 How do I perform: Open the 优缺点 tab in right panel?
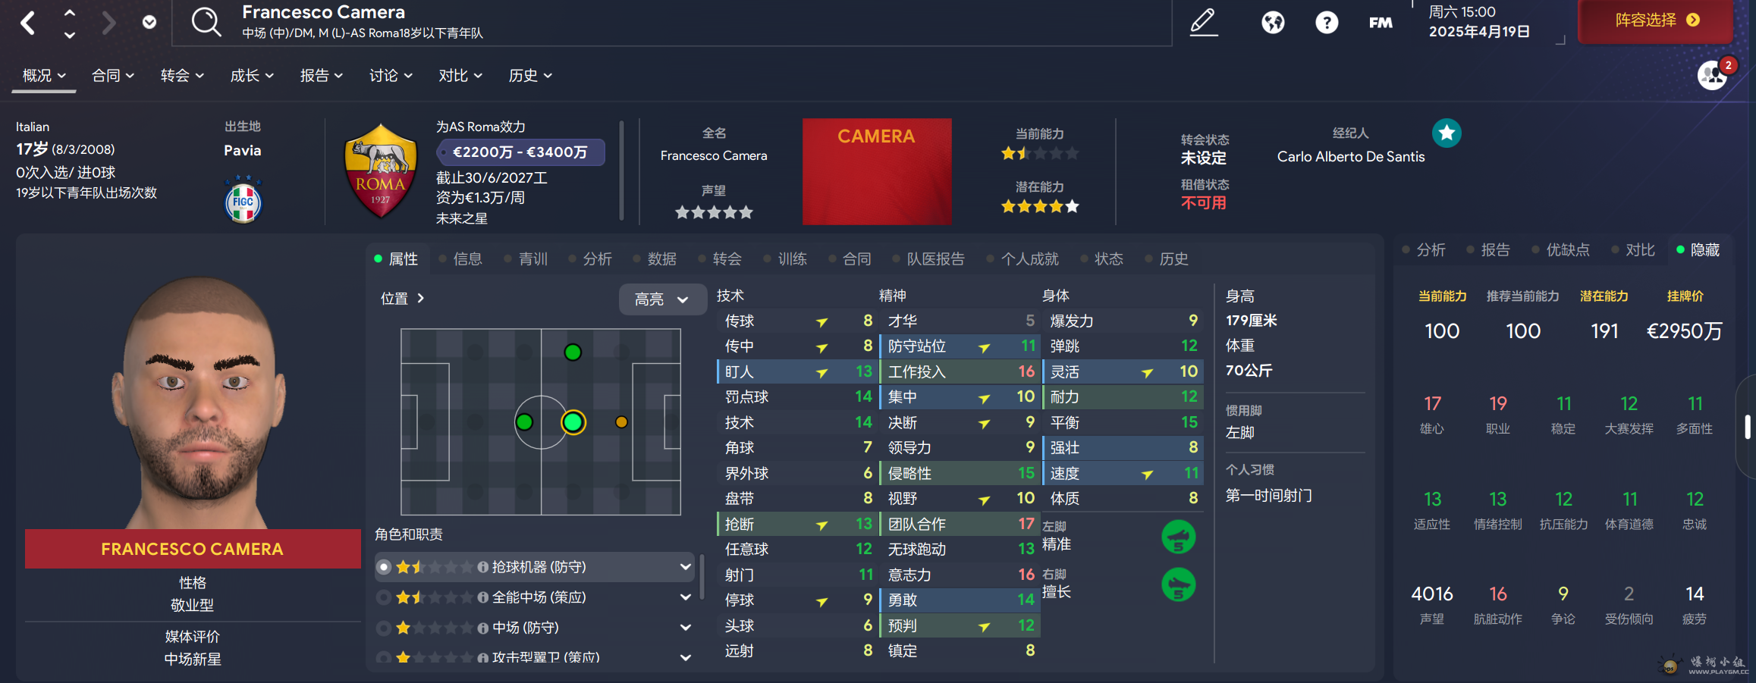[x=1567, y=250]
